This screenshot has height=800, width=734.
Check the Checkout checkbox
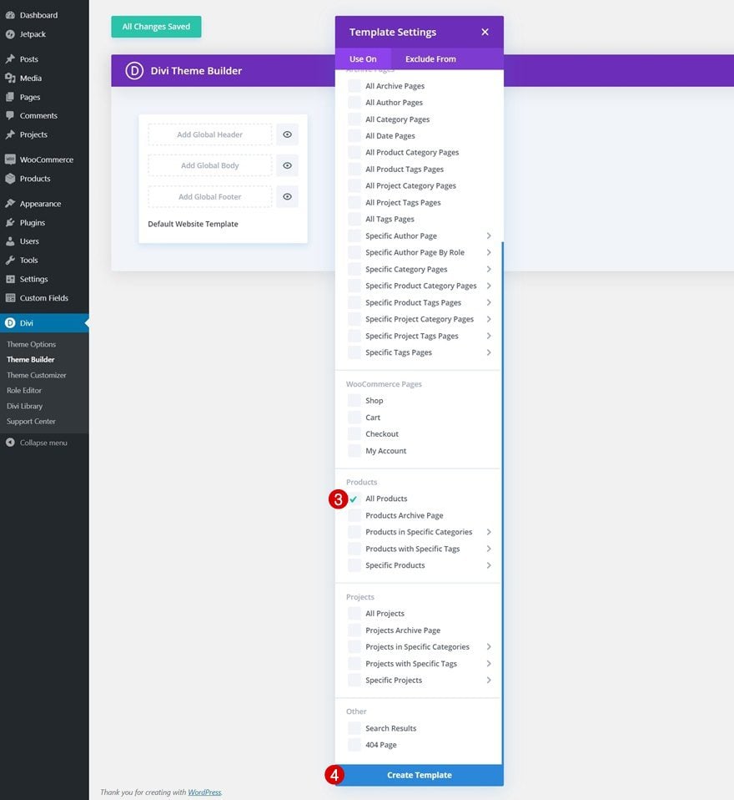tap(354, 434)
